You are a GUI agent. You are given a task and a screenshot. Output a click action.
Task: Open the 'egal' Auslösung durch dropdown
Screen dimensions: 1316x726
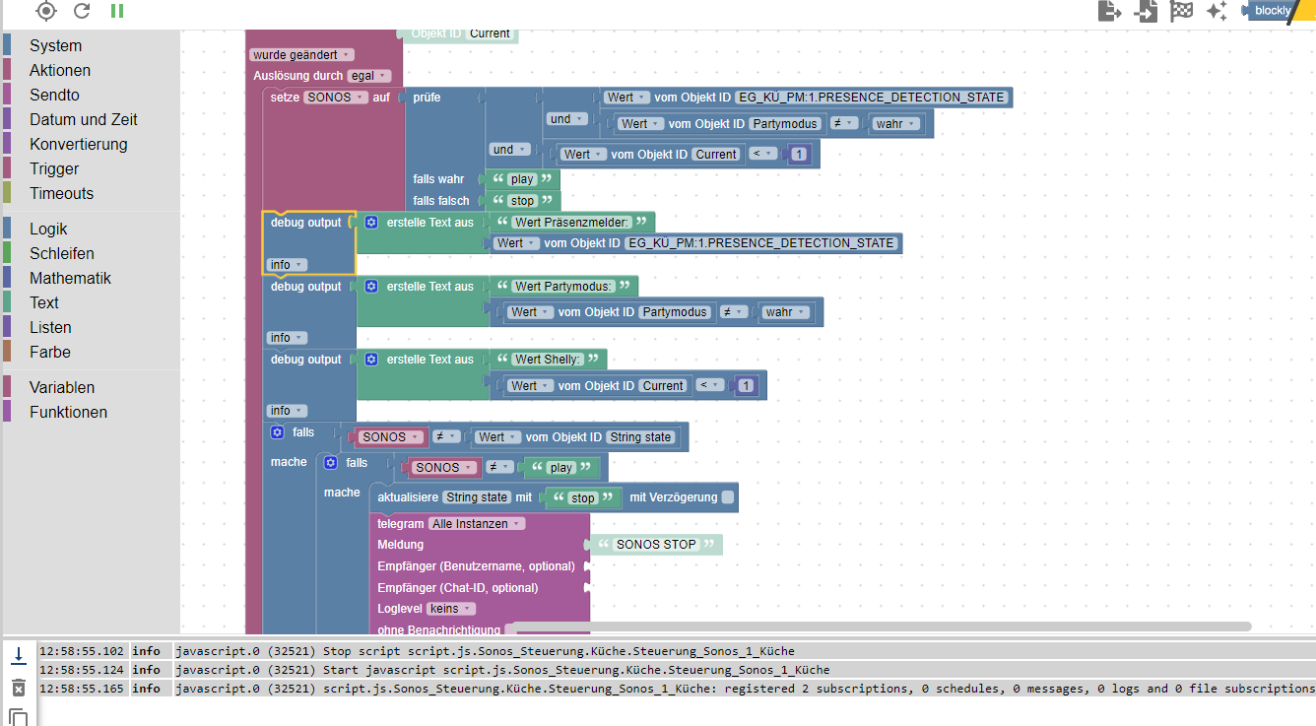(369, 76)
